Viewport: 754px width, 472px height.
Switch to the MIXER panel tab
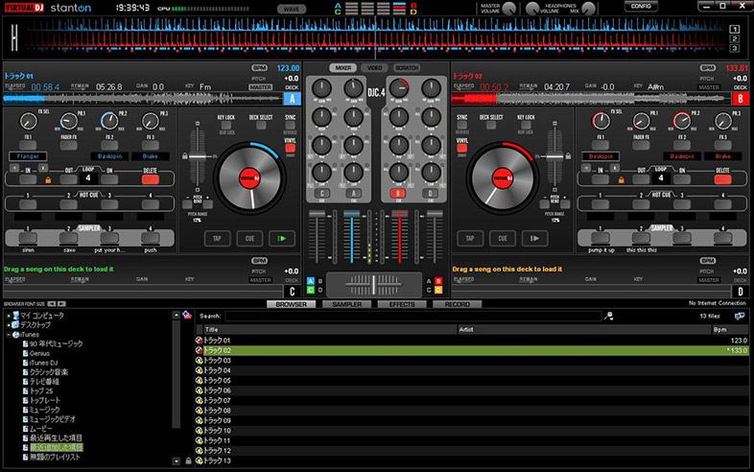click(342, 68)
